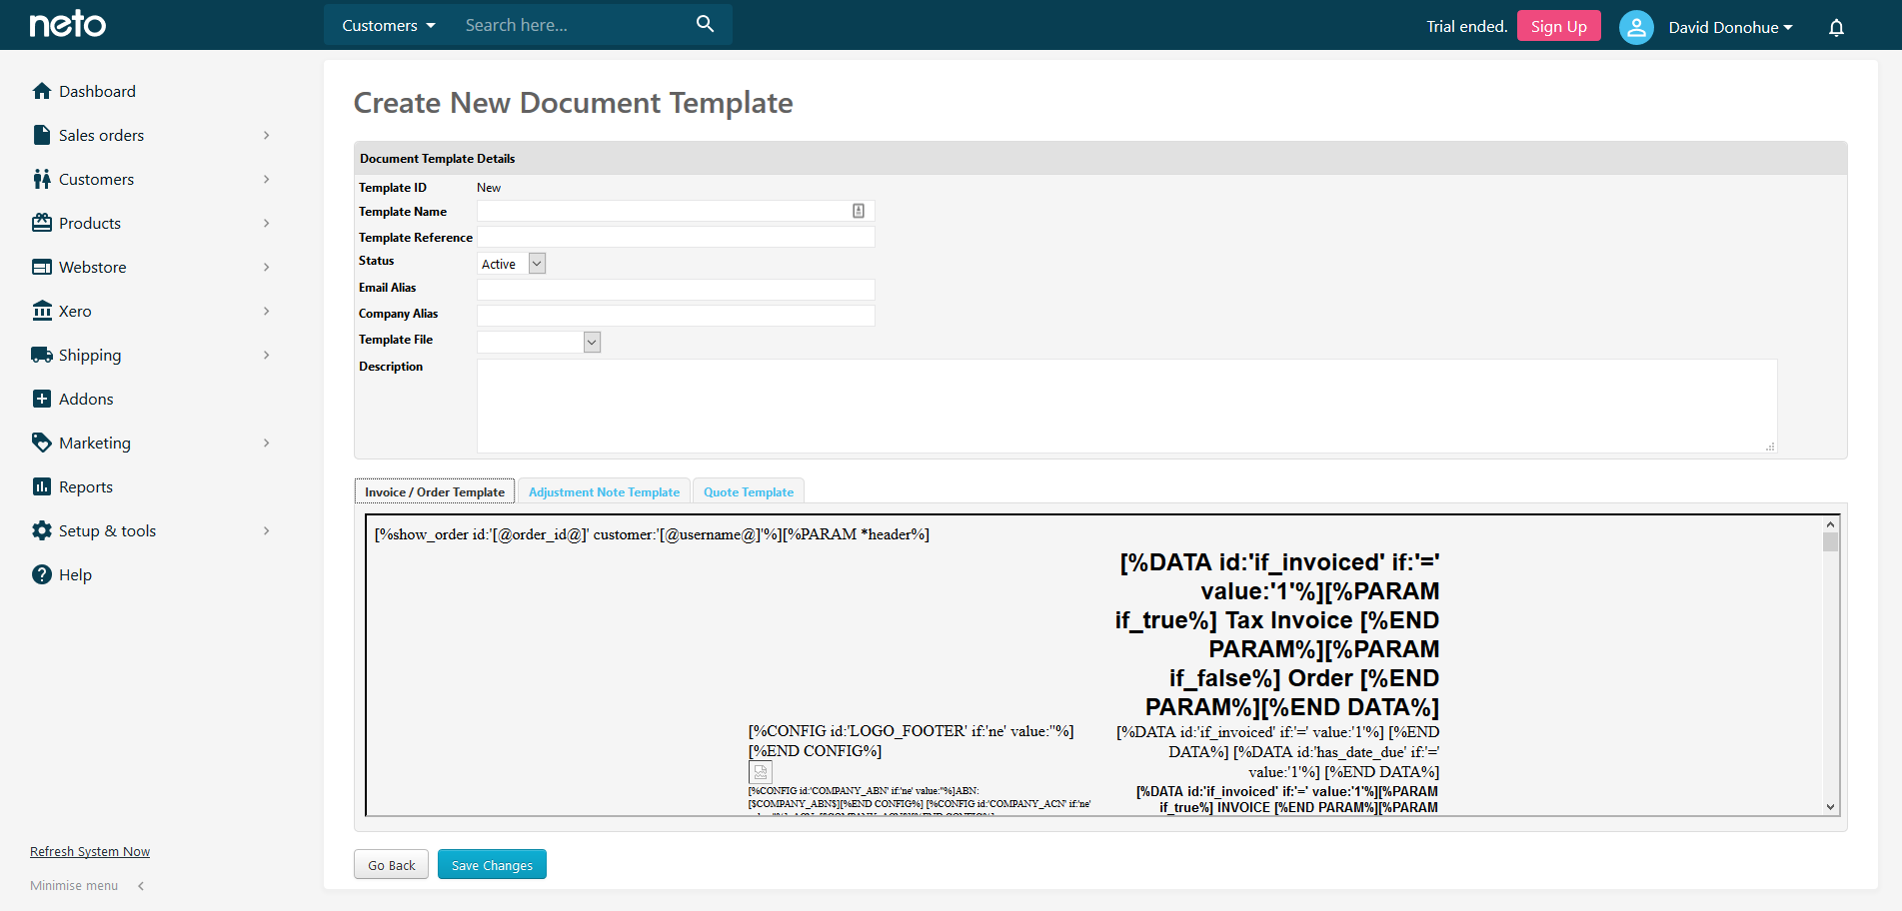Image resolution: width=1902 pixels, height=911 pixels.
Task: Open notifications bell
Action: tap(1836, 27)
